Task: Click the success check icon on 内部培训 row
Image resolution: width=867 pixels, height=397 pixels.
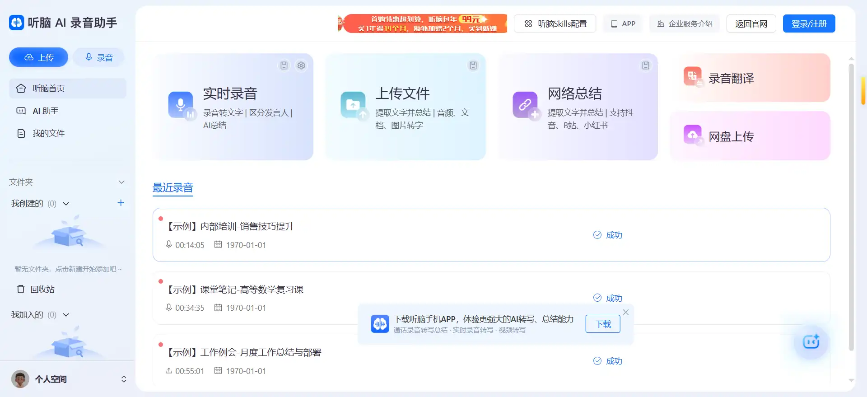Action: 597,235
